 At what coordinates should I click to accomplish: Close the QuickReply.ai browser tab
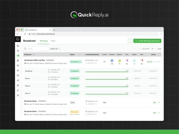[50, 30]
